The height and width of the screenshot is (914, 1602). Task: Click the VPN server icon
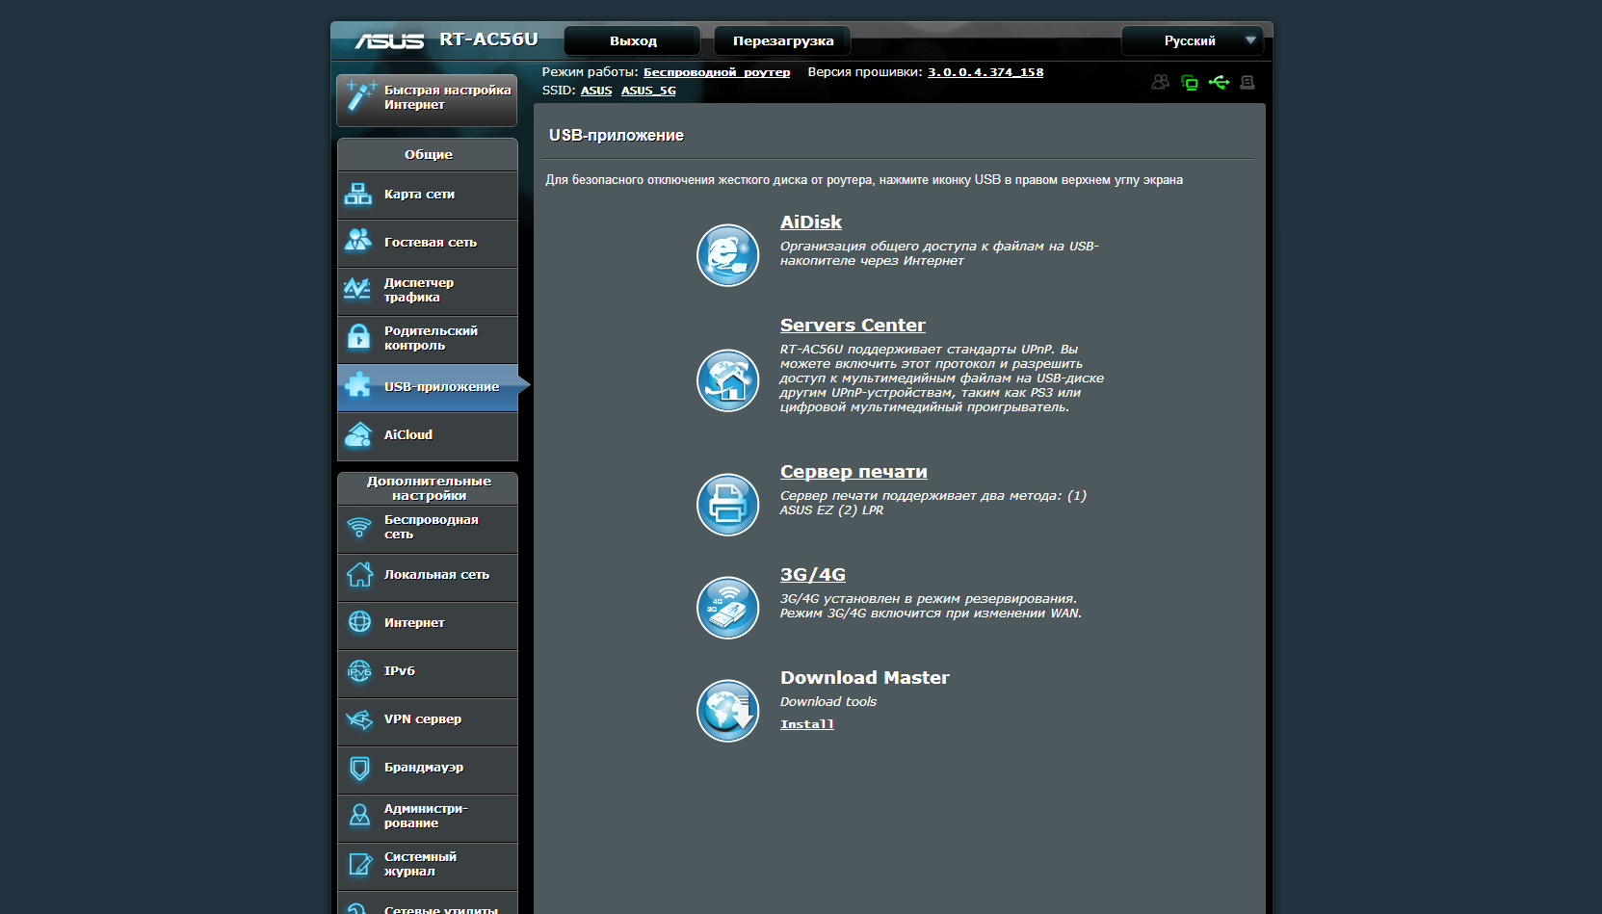click(x=359, y=719)
